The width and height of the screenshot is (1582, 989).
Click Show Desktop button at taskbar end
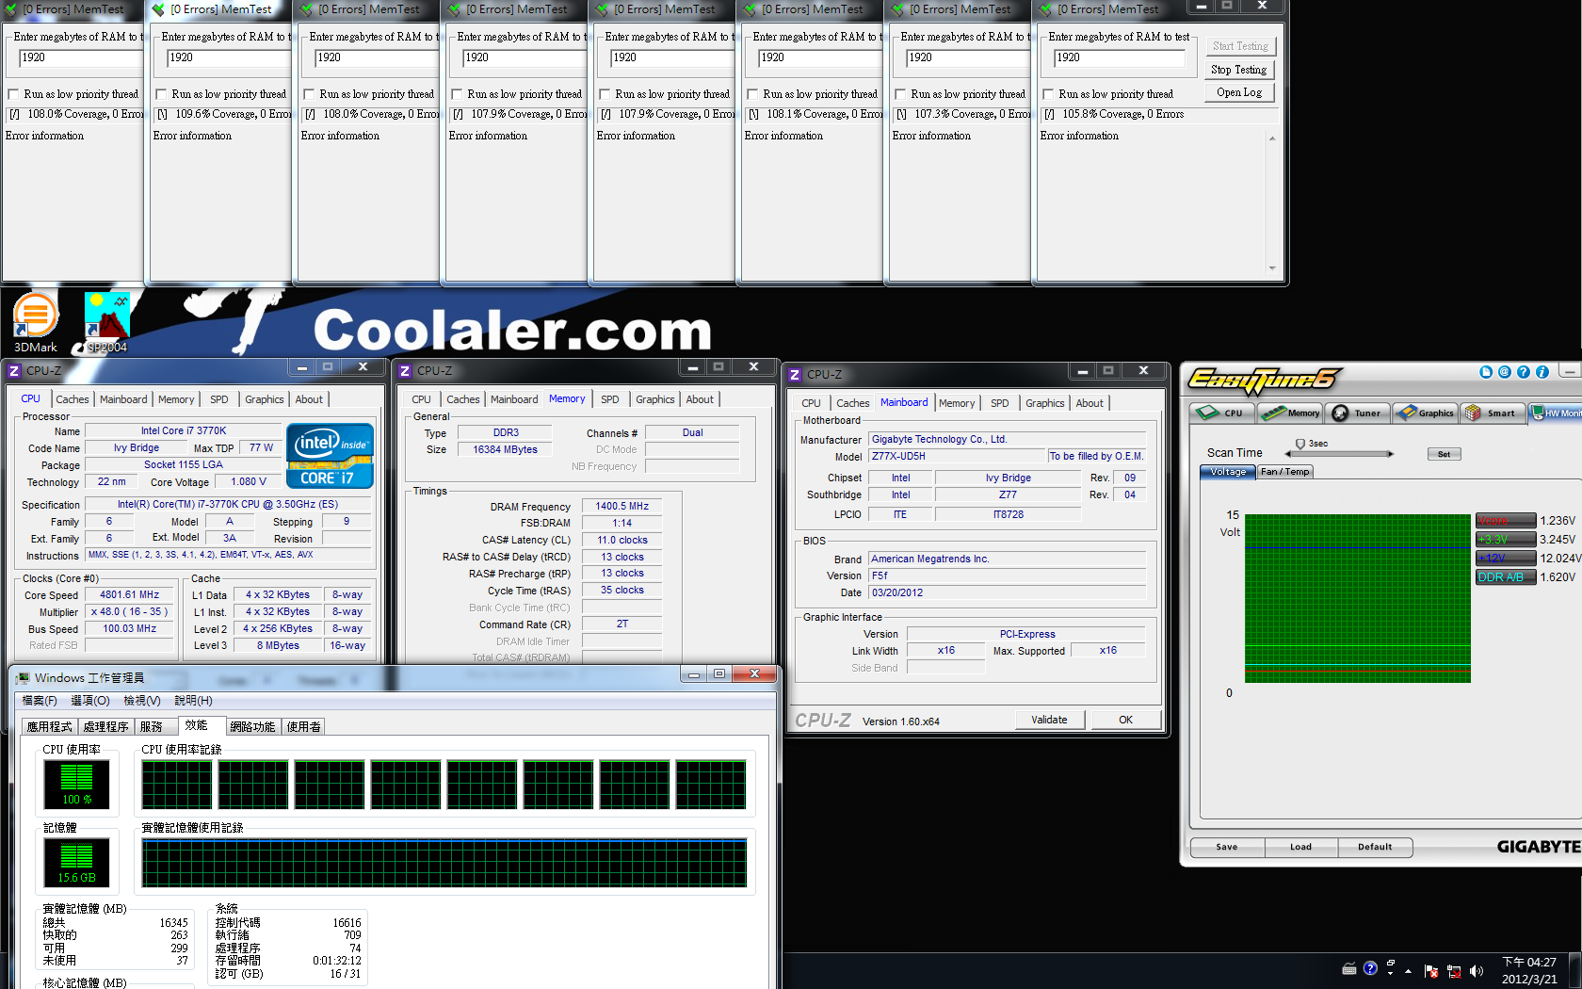[1575, 970]
